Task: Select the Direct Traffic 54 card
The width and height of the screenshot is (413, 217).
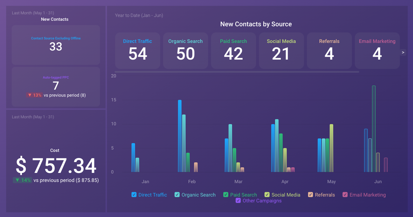Action: tap(138, 51)
